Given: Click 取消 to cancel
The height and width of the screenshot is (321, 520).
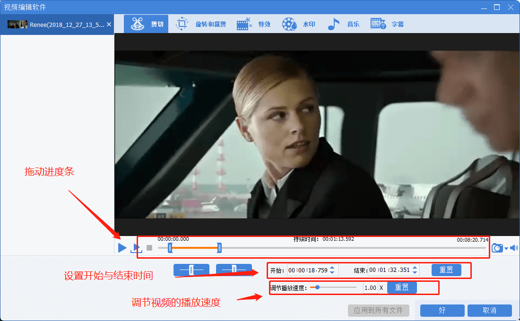Looking at the screenshot, I should (x=490, y=311).
